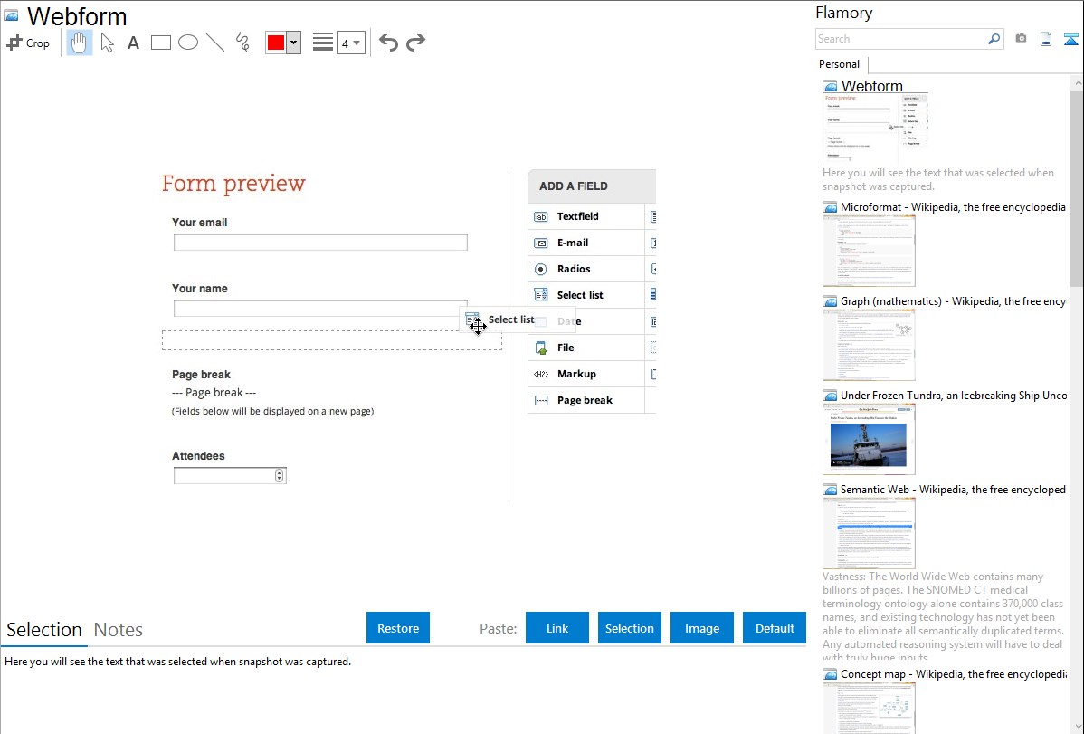
Task: Click the Microformat - Wikipedia title text
Action: (953, 207)
